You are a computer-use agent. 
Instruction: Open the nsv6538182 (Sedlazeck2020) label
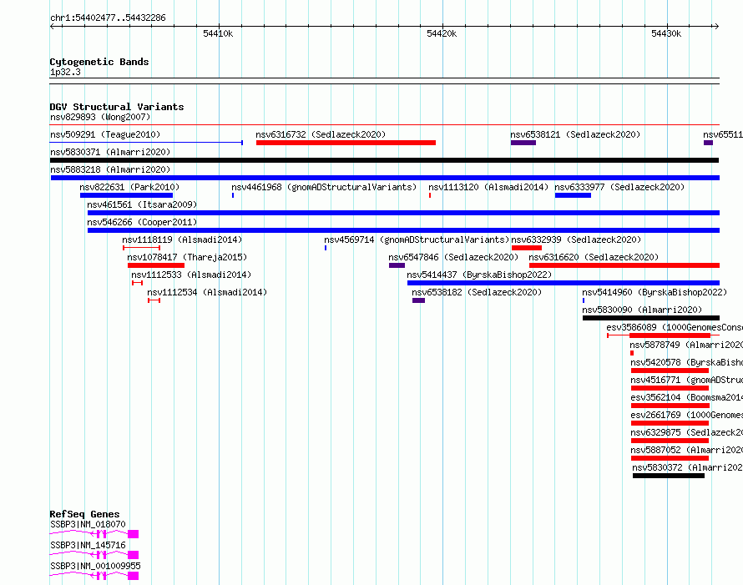tap(477, 292)
